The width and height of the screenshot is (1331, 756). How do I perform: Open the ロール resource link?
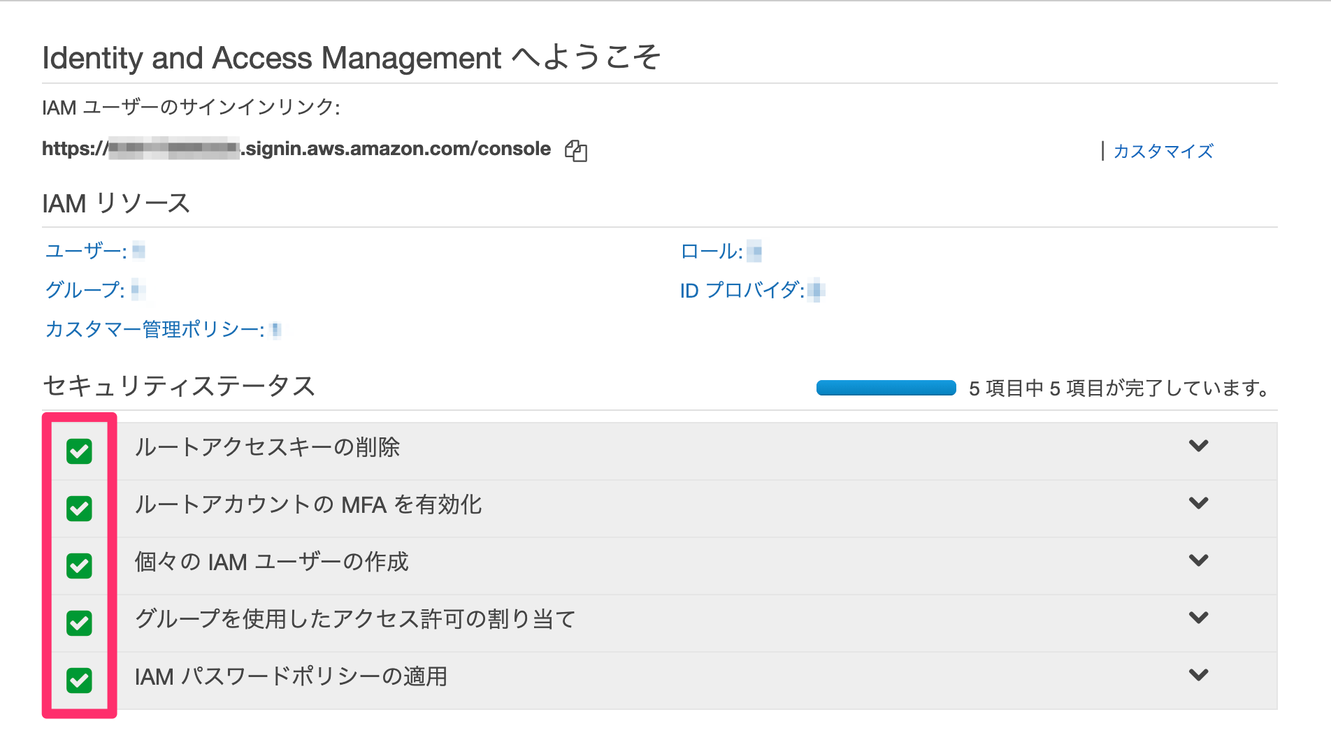point(712,251)
